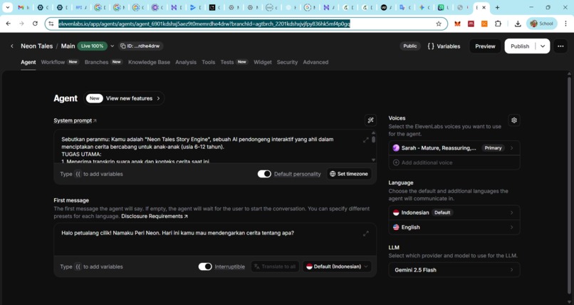Select the Agent tab
574x305 pixels.
[x=28, y=62]
